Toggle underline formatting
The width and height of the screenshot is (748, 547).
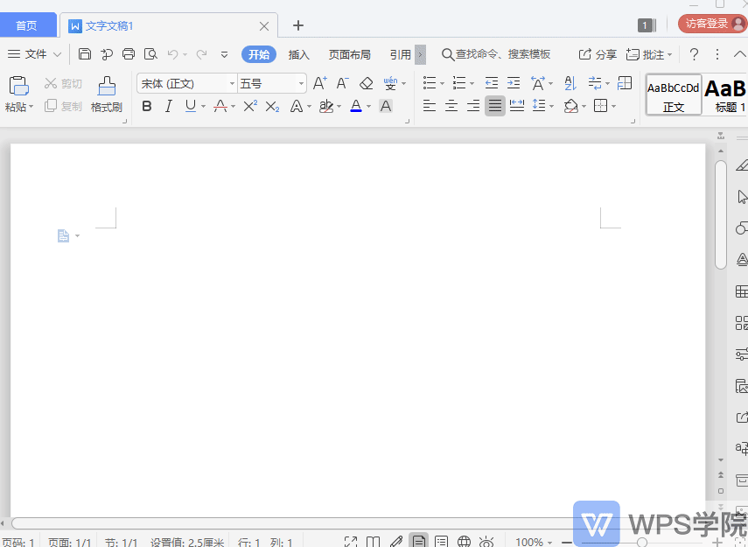point(187,106)
